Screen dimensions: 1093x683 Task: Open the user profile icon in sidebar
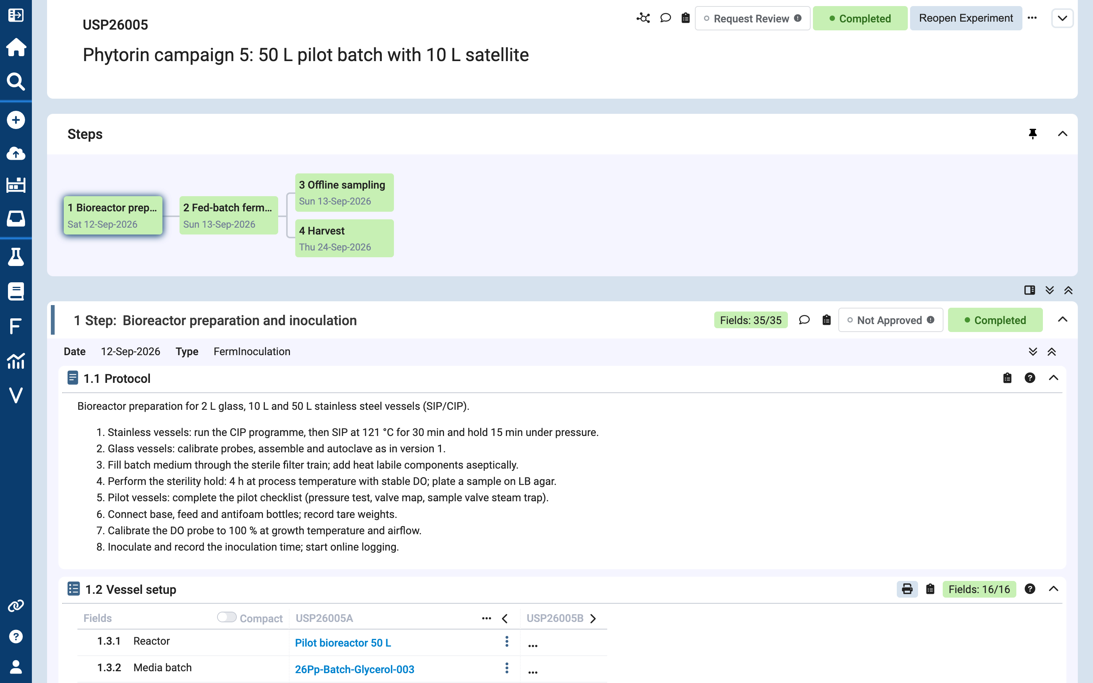point(16,667)
